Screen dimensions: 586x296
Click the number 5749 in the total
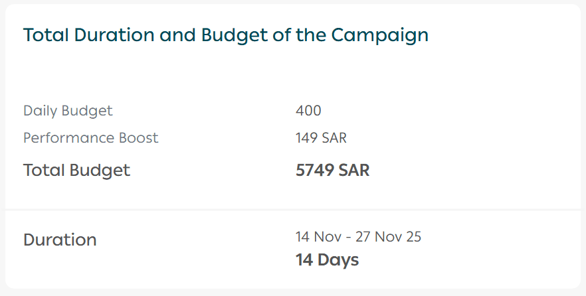click(x=315, y=171)
